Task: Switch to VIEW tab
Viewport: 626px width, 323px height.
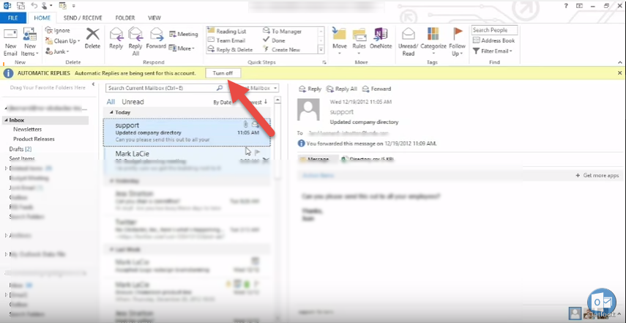Action: 154,18
